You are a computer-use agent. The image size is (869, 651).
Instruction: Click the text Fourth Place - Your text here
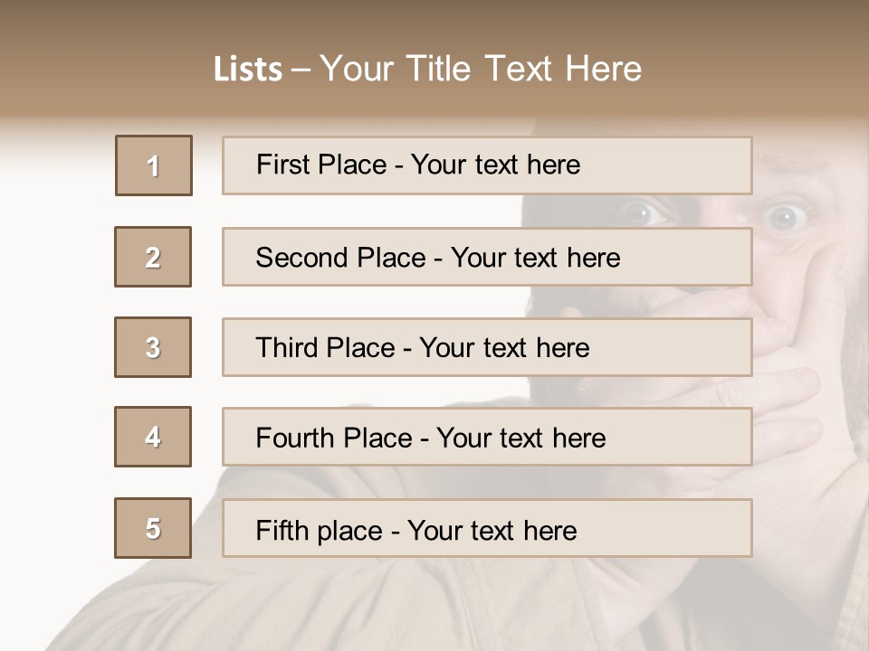click(431, 438)
